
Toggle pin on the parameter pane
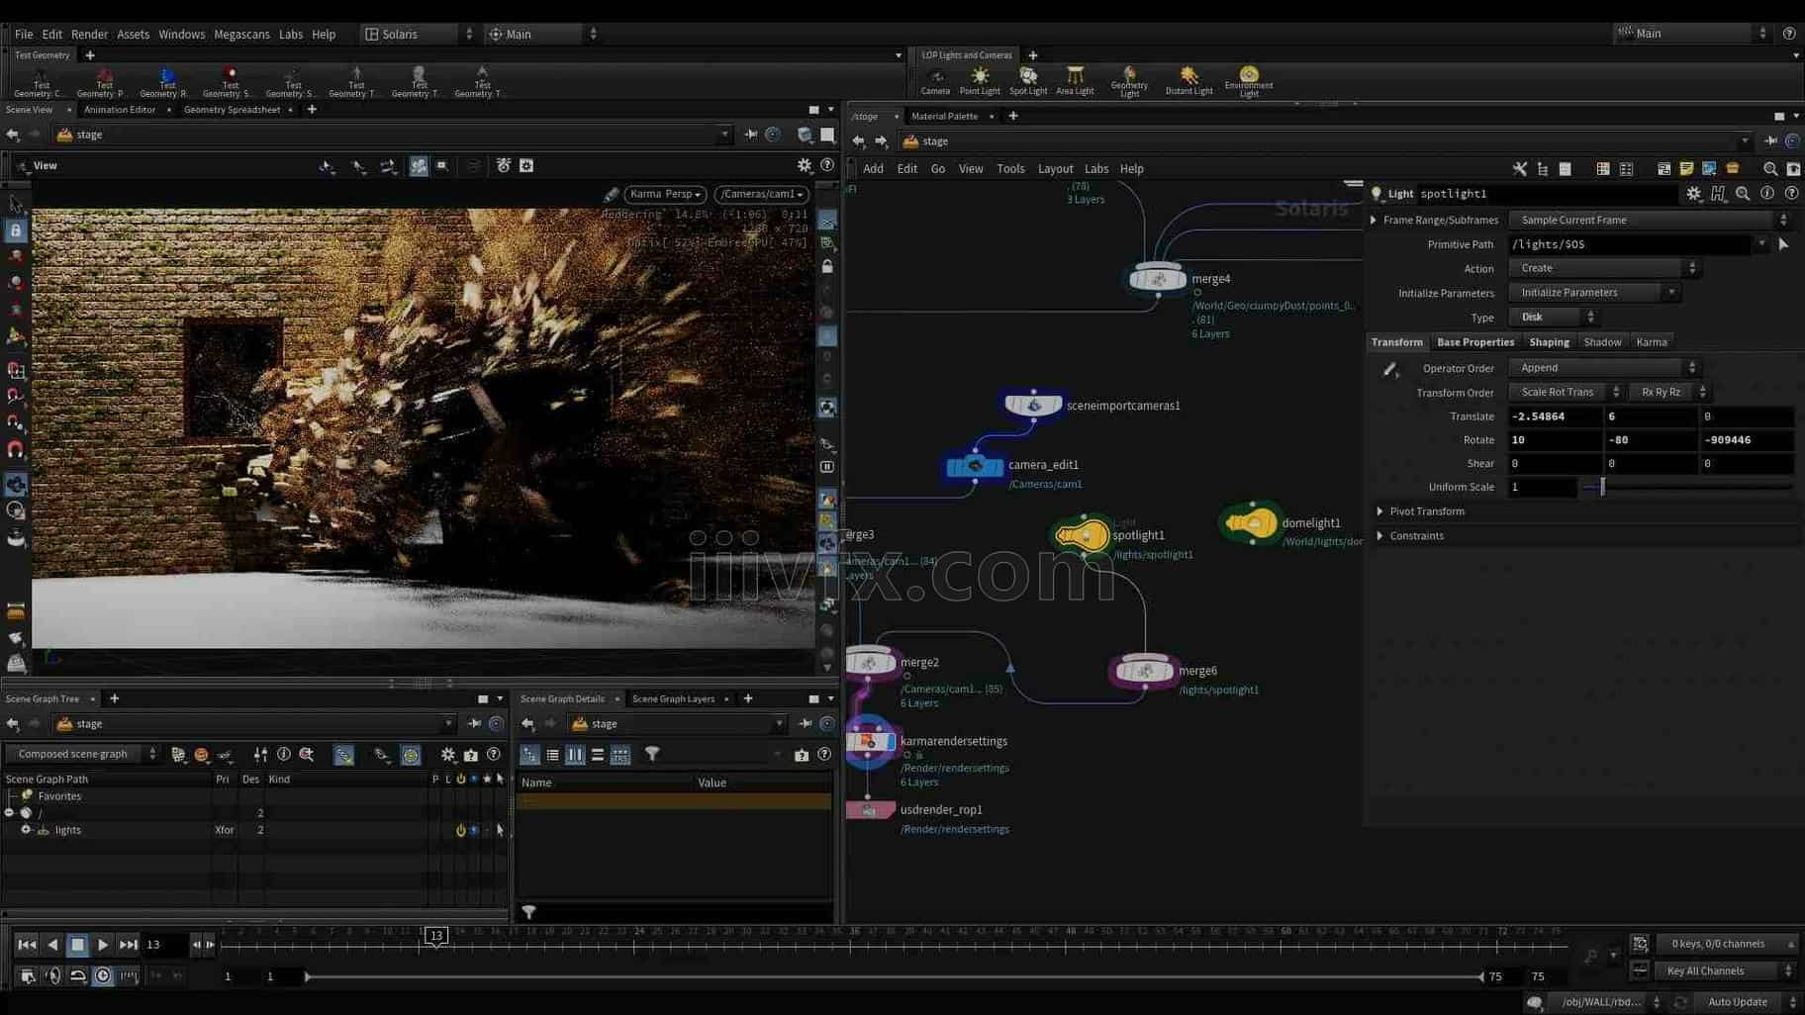point(1770,141)
